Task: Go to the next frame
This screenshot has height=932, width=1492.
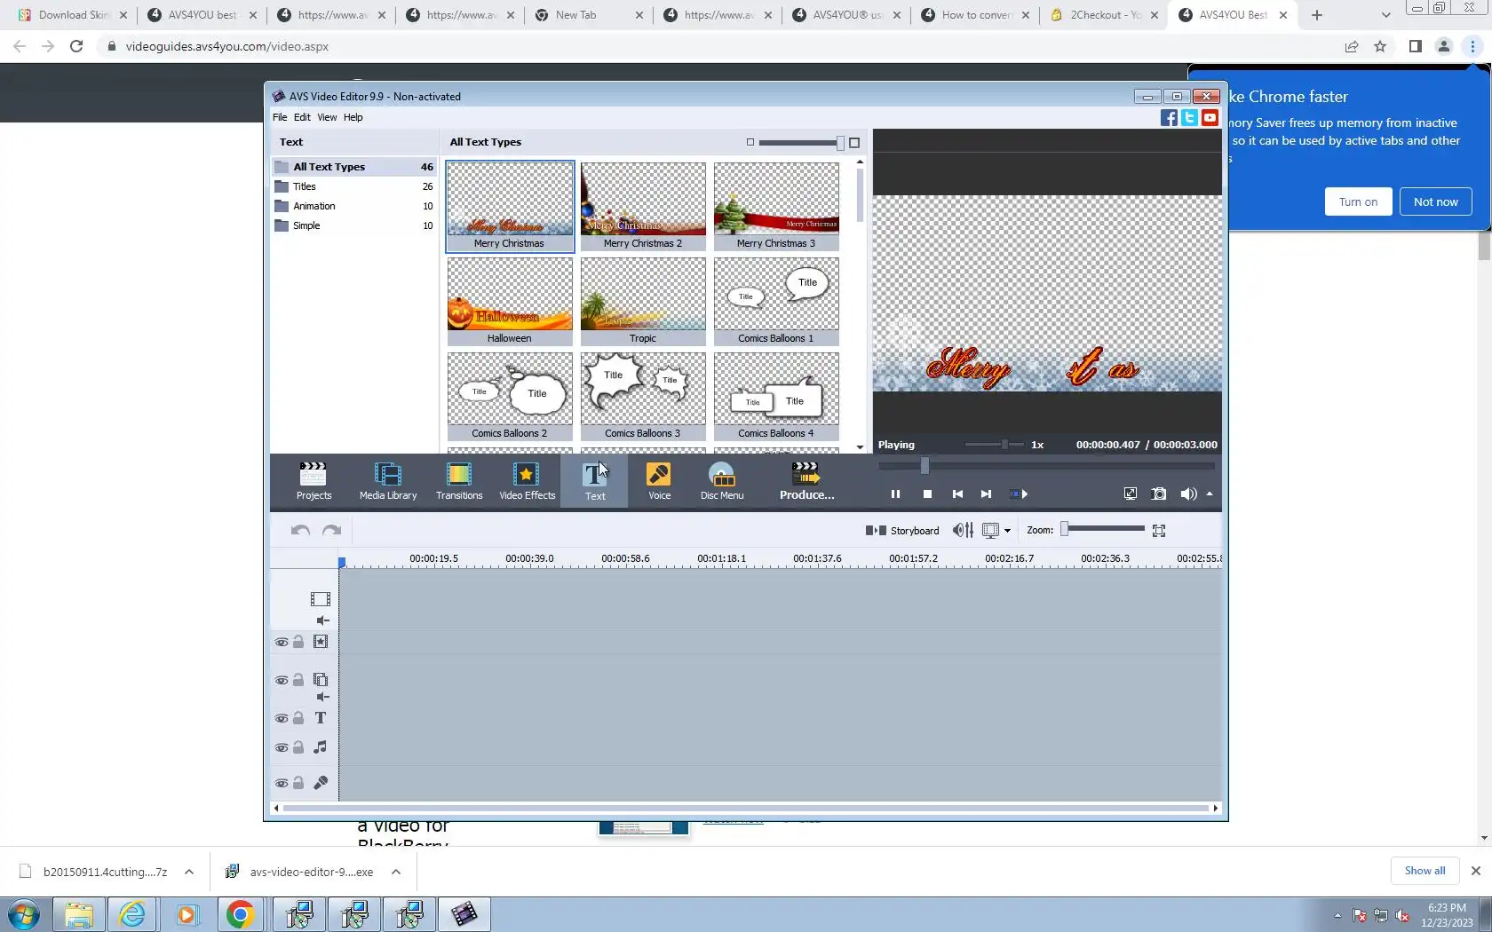Action: [986, 494]
